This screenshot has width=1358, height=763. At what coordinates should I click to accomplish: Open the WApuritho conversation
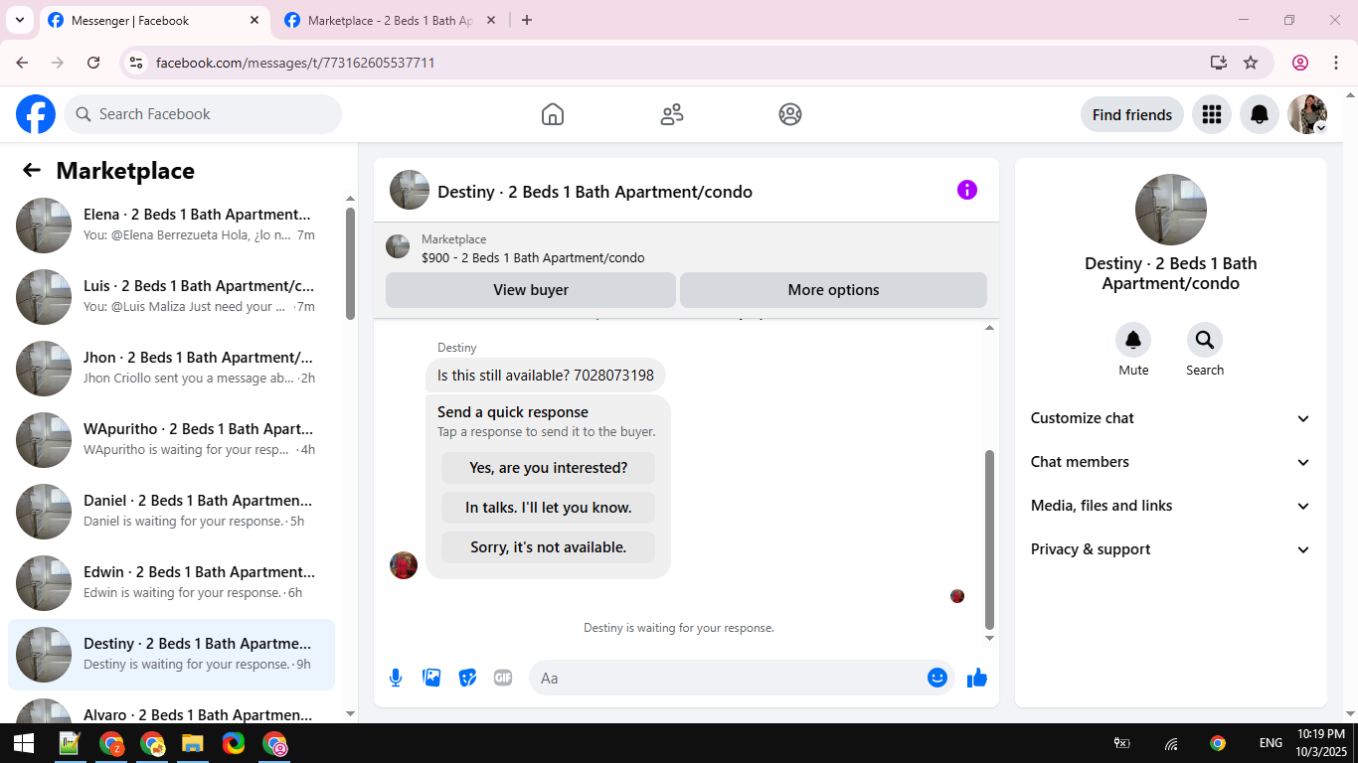(x=171, y=440)
